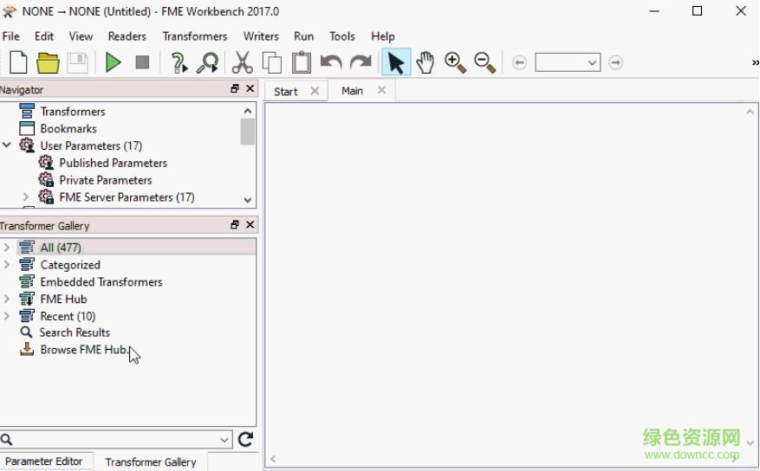Image resolution: width=760 pixels, height=471 pixels.
Task: Close the Navigator panel
Action: point(250,88)
